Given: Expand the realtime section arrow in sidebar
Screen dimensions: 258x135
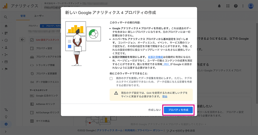Looking at the screenshot, I should coord(3,40).
